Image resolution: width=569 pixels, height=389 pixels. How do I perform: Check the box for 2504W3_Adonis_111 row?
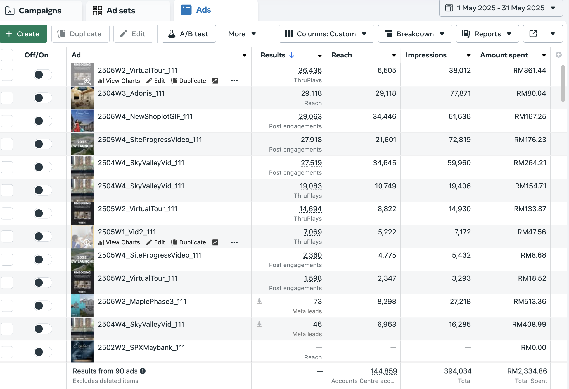tap(7, 98)
